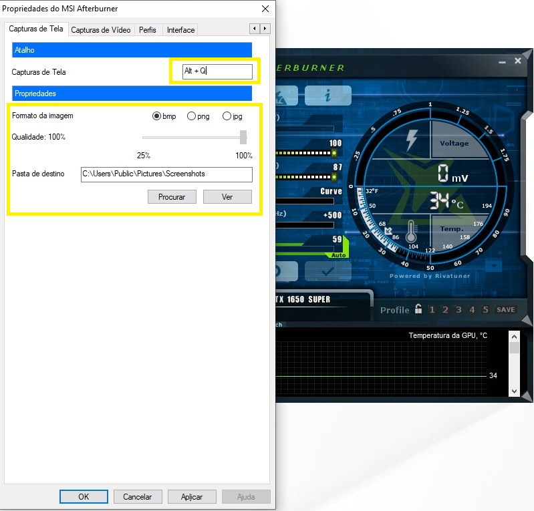534x511 pixels.
Task: Minimize the Afterburner skin window
Action: (502, 62)
